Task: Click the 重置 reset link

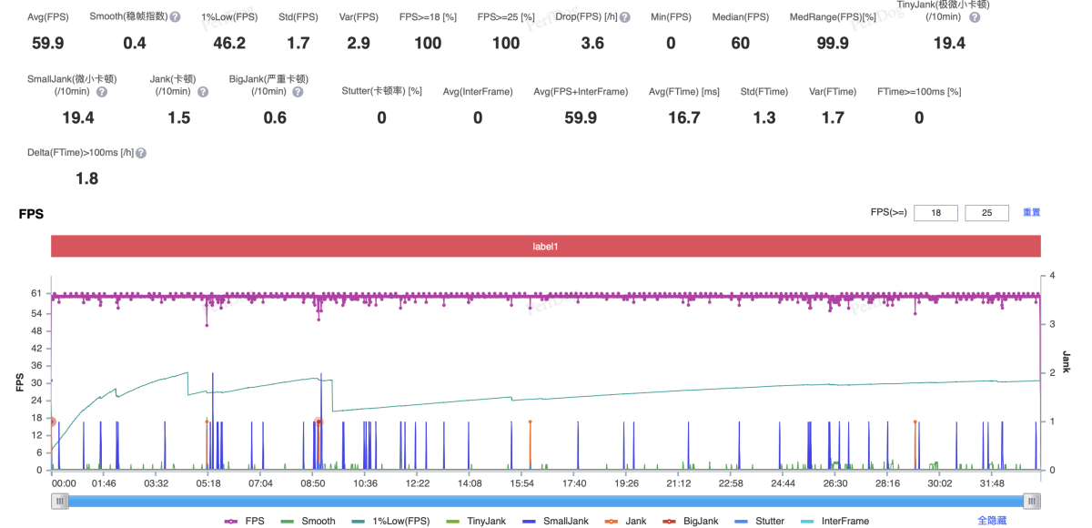Action: coord(1031,212)
